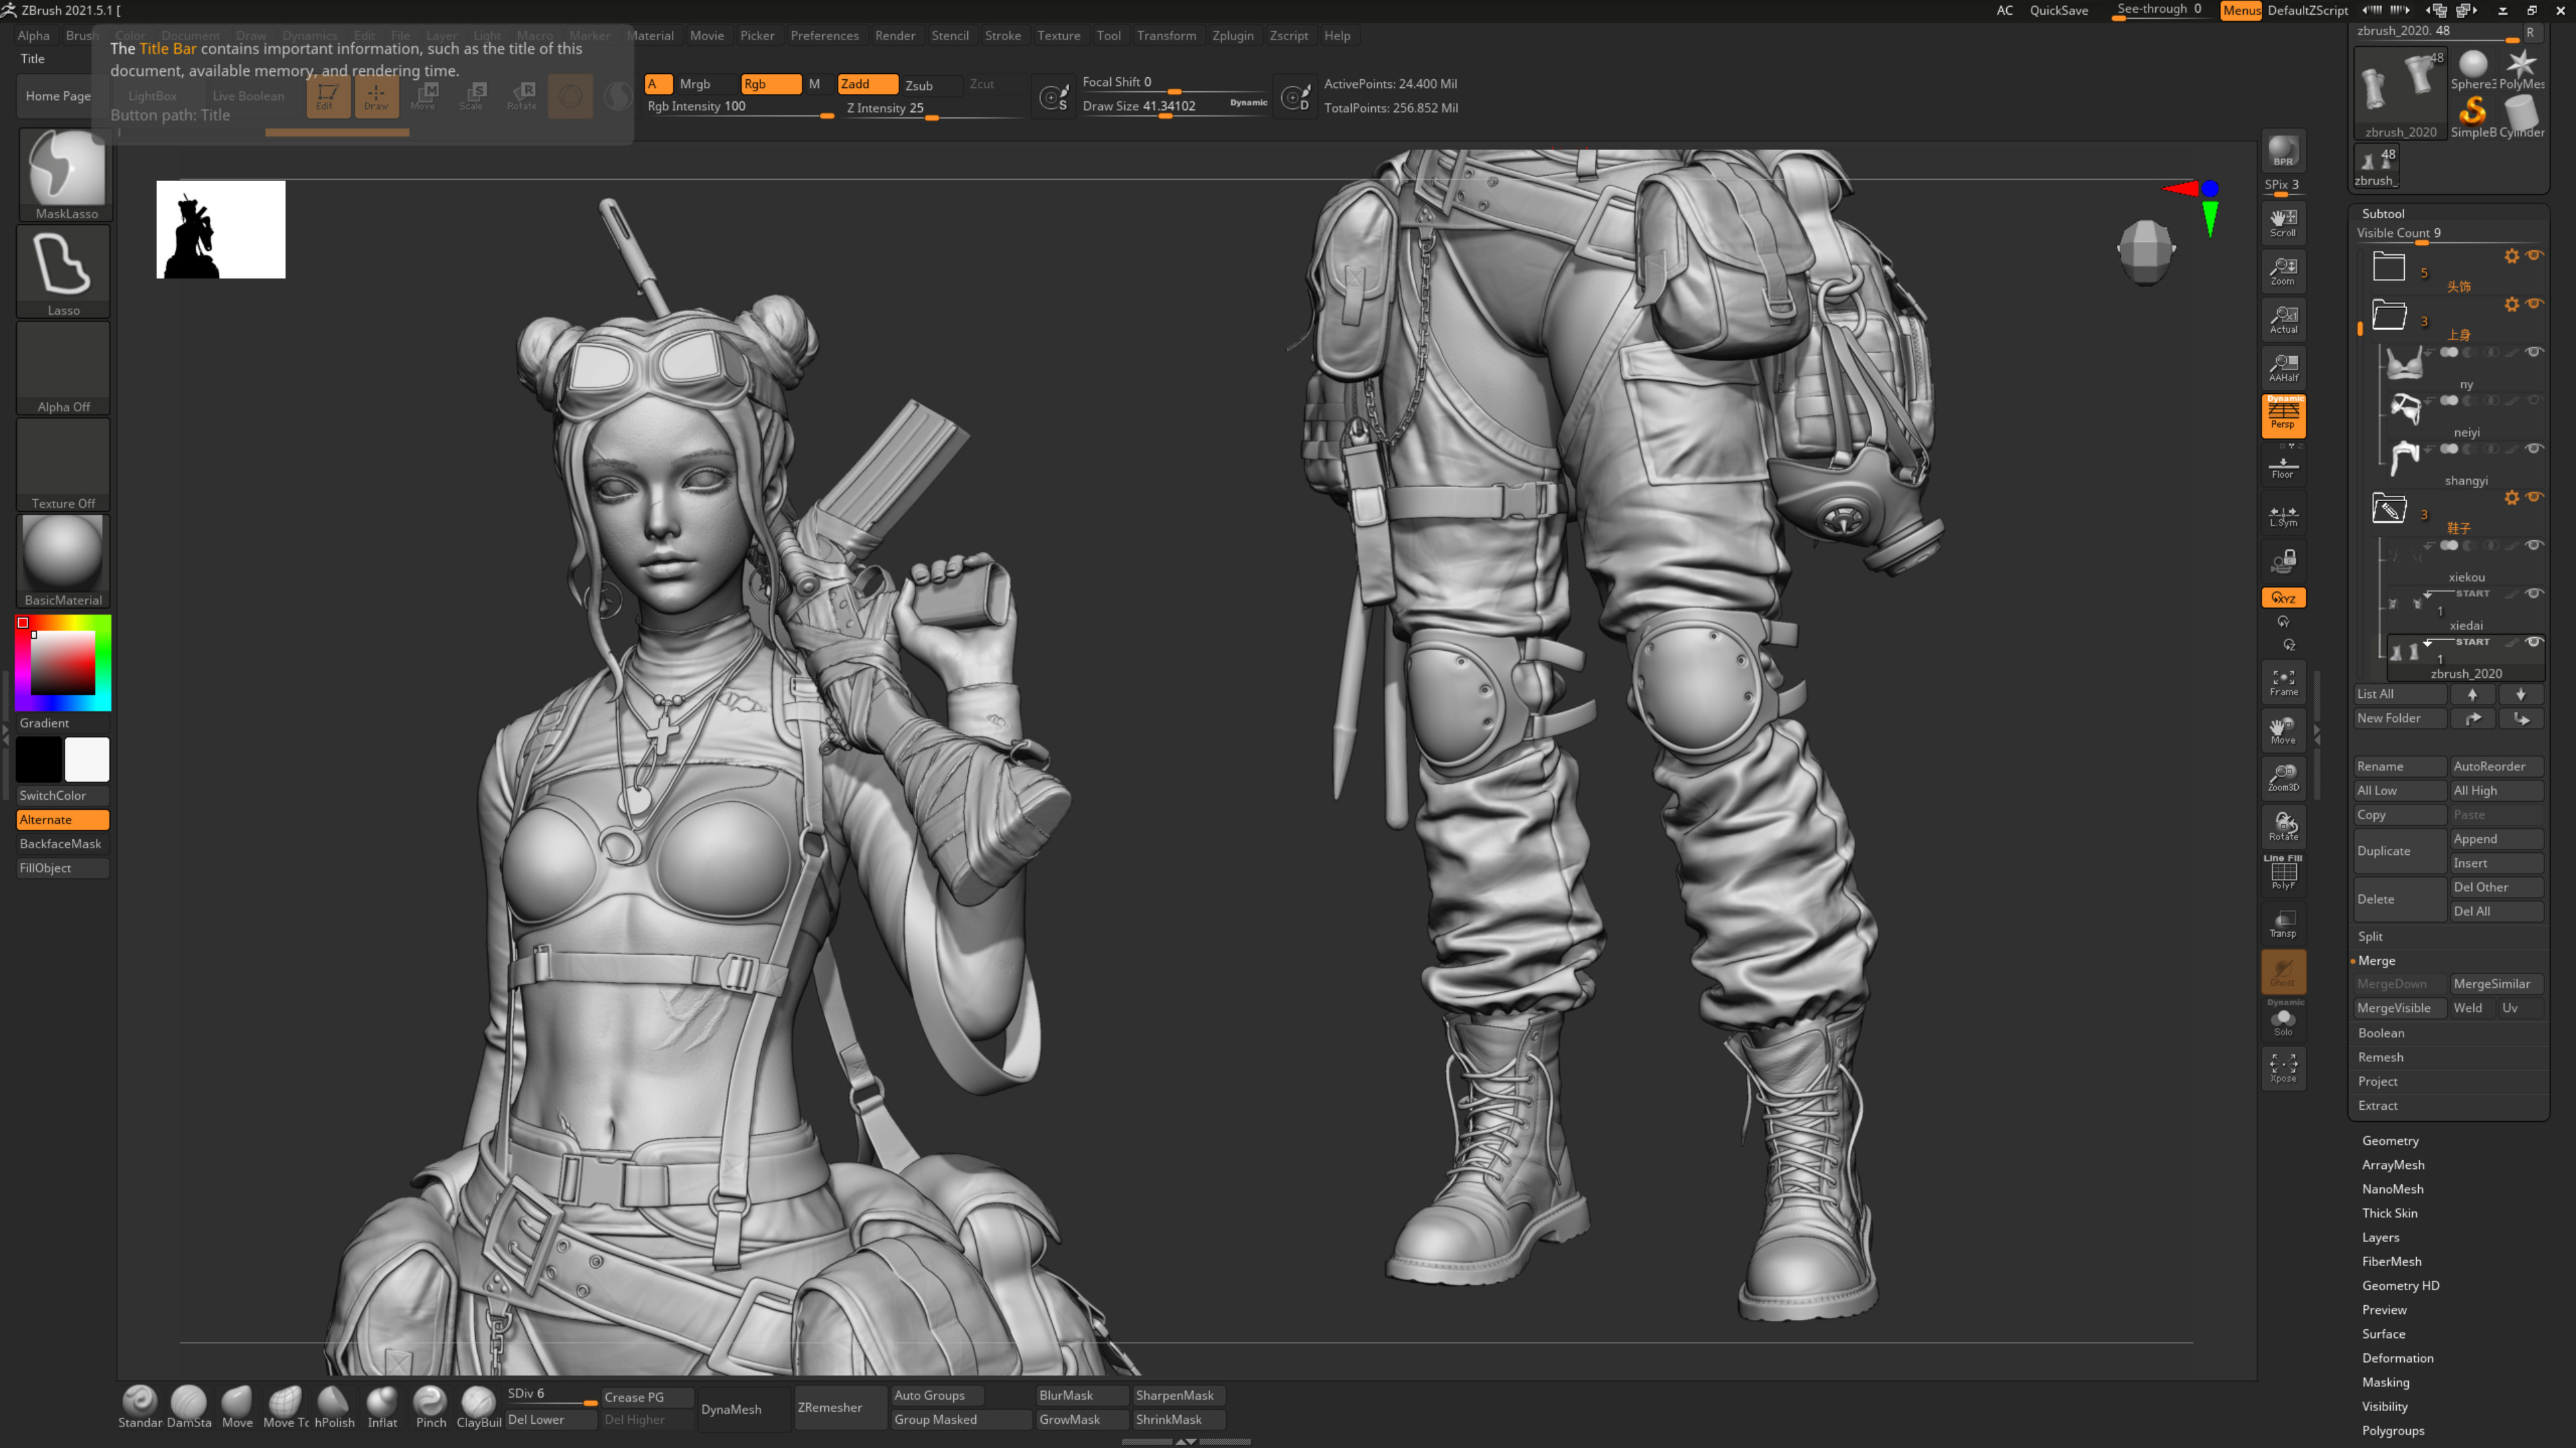This screenshot has height=1448, width=2576.
Task: Toggle the Alternate color button
Action: point(62,819)
